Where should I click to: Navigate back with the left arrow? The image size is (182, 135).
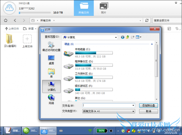point(15,20)
